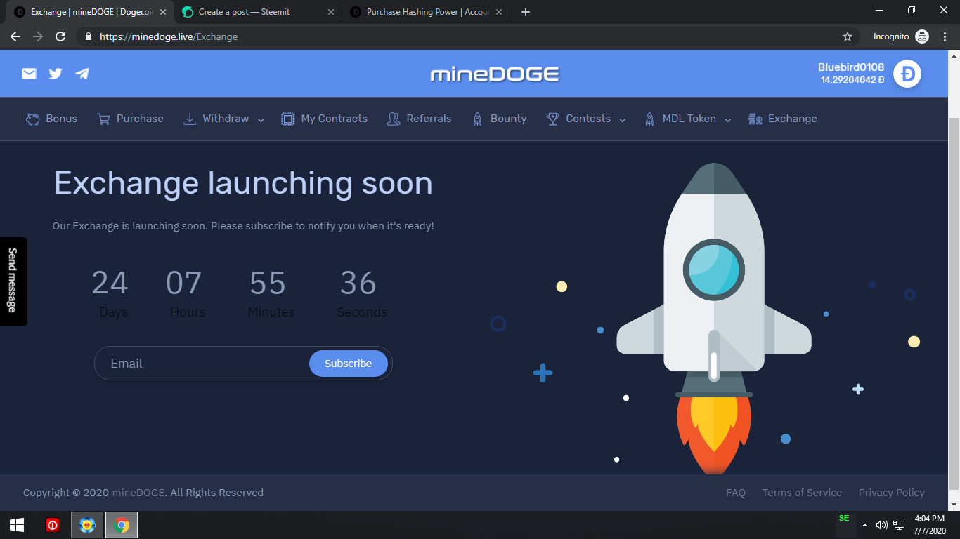Viewport: 960px width, 539px height.
Task: Open the Twitter bird icon
Action: [x=56, y=74]
